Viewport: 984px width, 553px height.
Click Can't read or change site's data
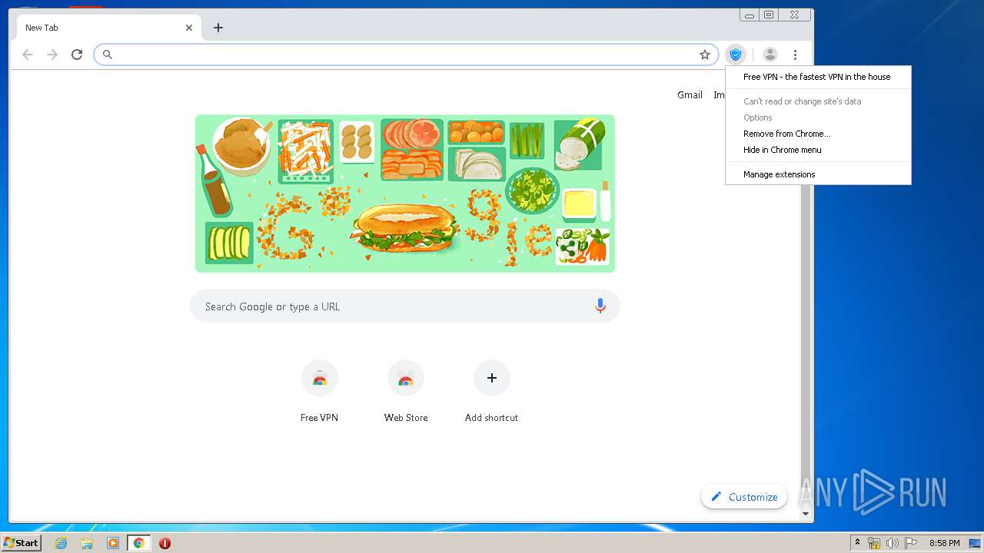tap(818, 101)
